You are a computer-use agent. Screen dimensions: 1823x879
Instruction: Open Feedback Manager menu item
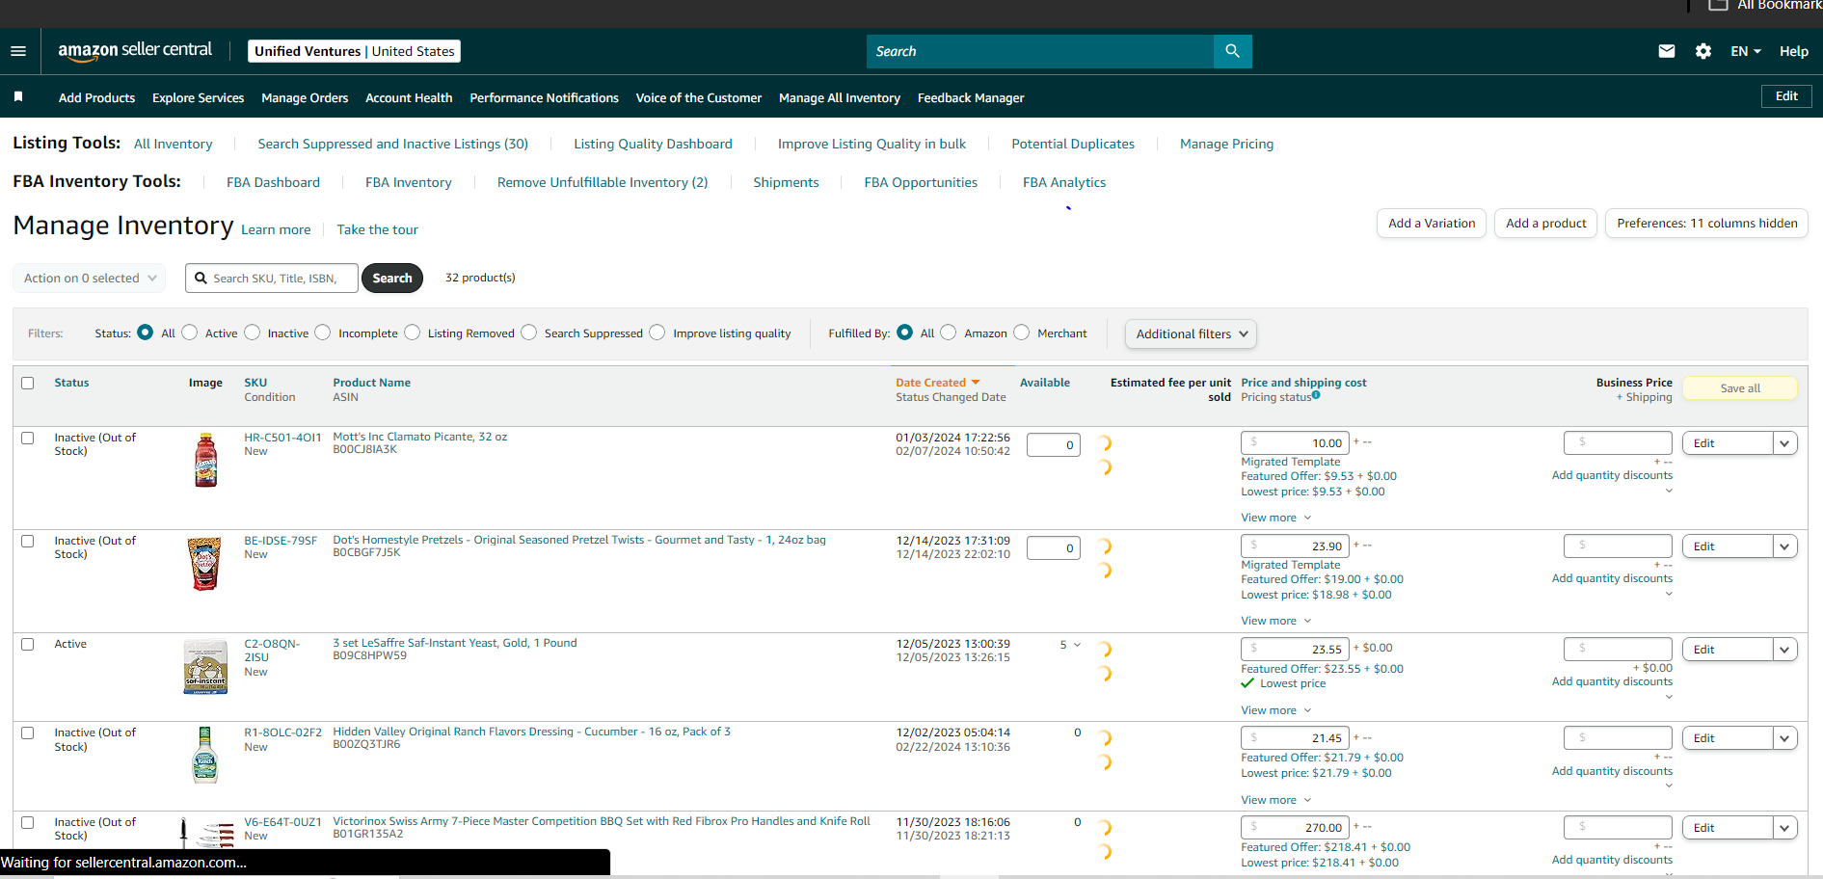pyautogui.click(x=971, y=97)
